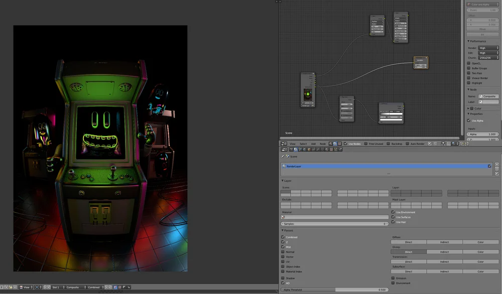Disable the Use Nodes checkbox

[x=345, y=144]
